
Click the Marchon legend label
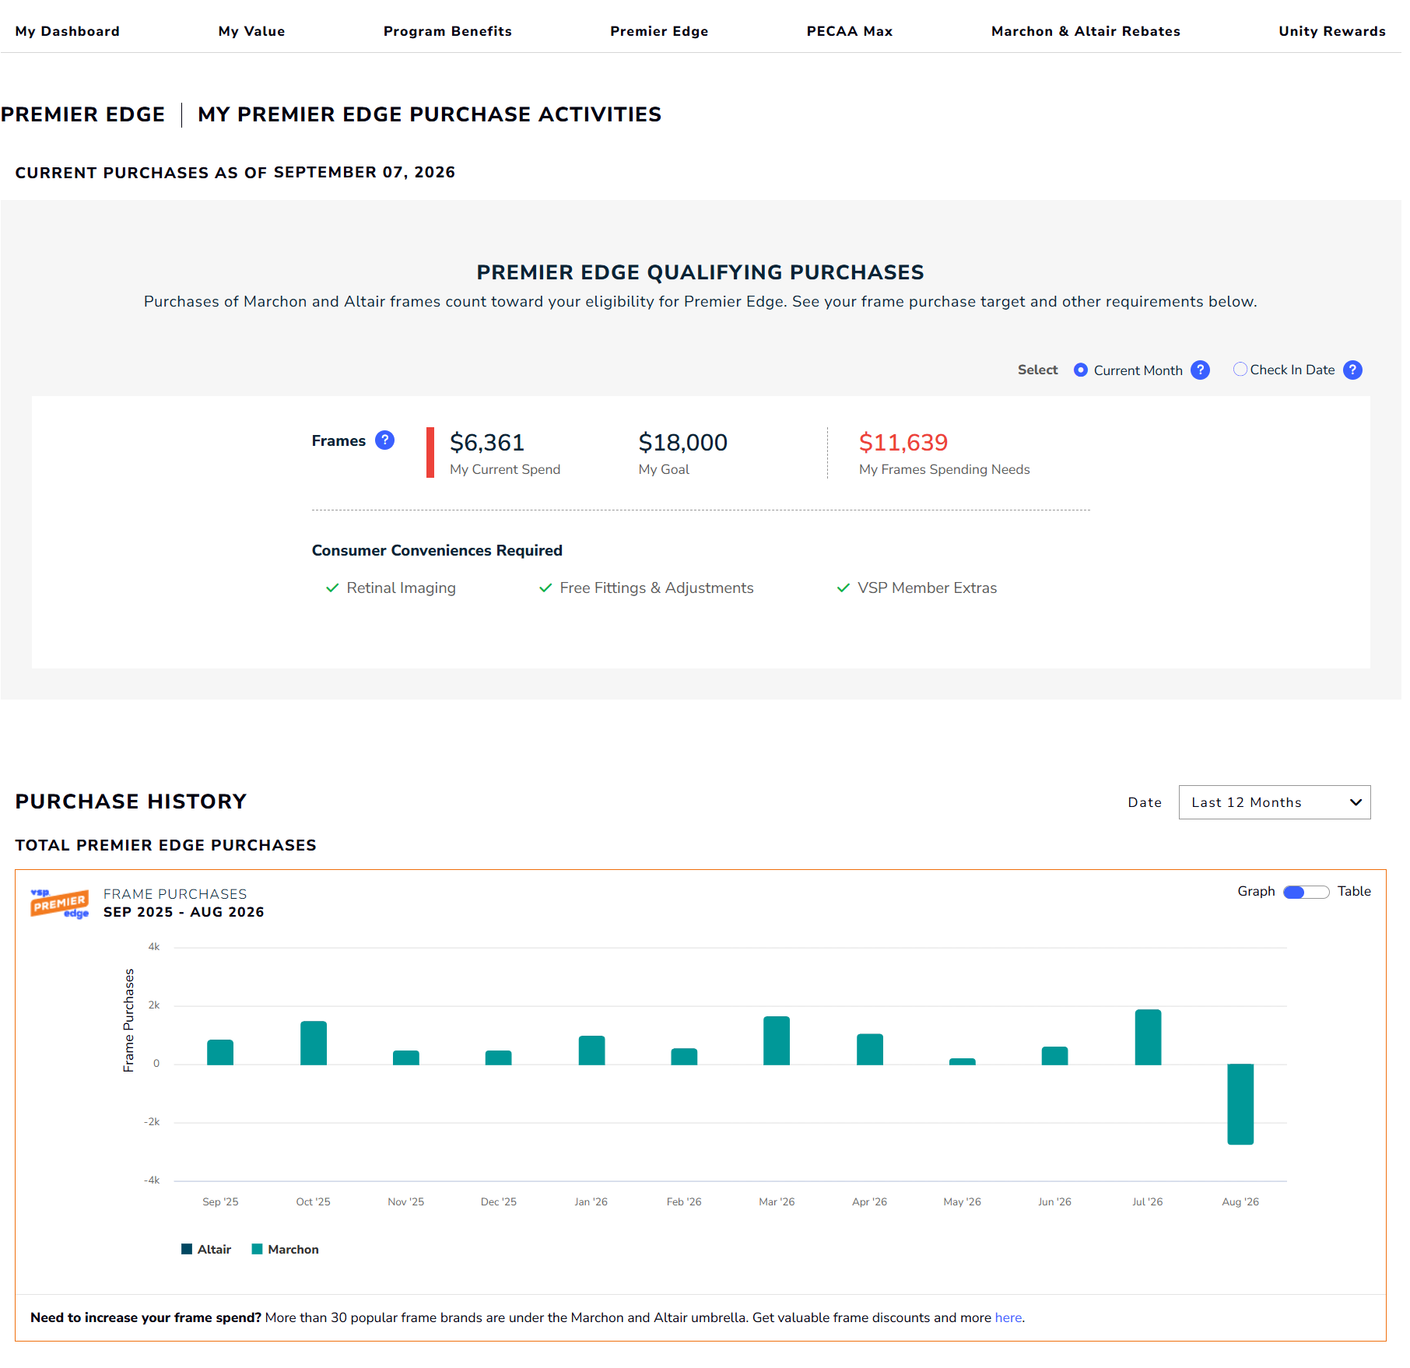click(293, 1249)
